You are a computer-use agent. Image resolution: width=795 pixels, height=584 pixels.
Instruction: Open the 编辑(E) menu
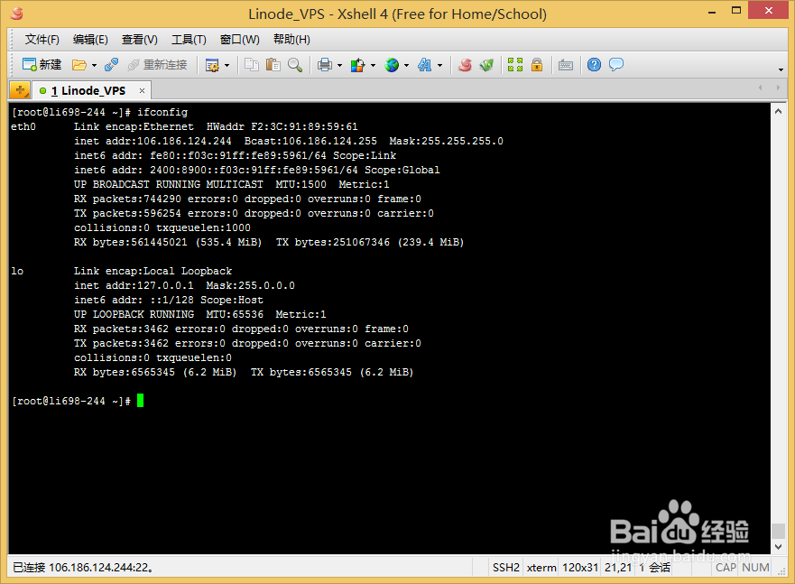coord(90,40)
